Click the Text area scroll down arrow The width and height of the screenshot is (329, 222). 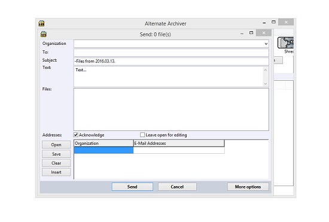(x=266, y=84)
